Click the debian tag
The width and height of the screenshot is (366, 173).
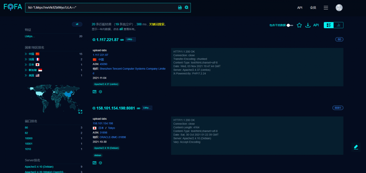coord(98,155)
